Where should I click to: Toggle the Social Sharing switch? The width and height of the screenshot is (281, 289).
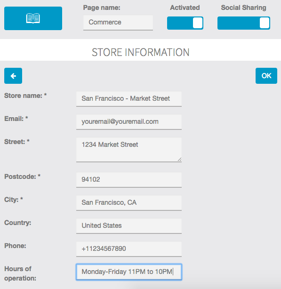click(244, 23)
